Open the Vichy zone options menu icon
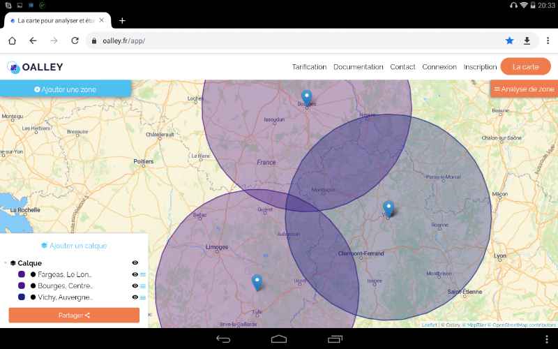The height and width of the screenshot is (349, 558). pos(143,297)
